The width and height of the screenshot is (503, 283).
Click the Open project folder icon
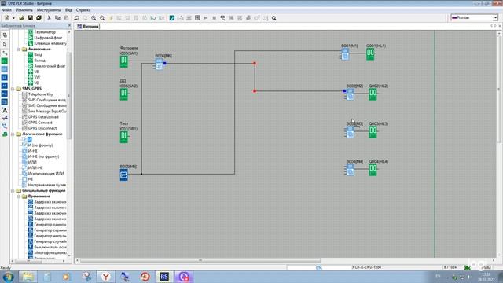pyautogui.click(x=21, y=18)
